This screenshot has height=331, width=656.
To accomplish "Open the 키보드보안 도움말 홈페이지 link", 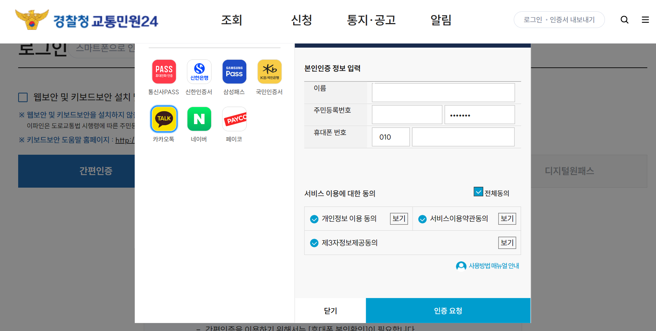I will click(125, 140).
